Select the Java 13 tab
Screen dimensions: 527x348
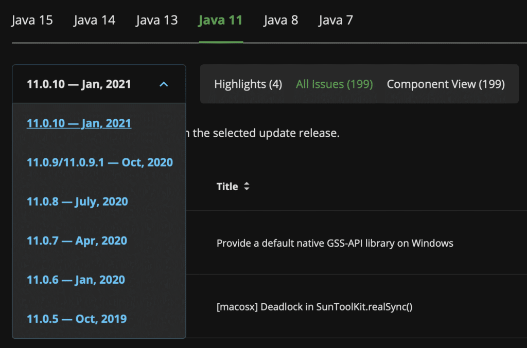pyautogui.click(x=156, y=20)
